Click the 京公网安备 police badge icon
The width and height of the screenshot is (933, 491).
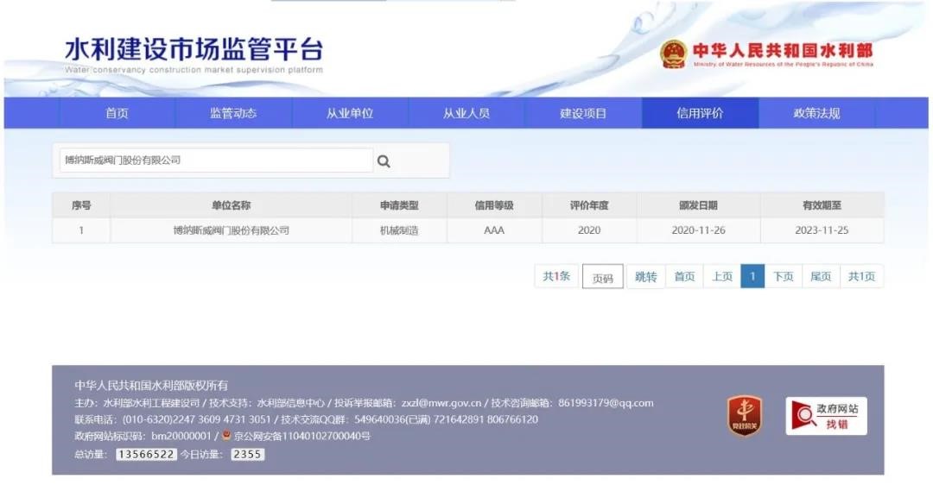point(226,436)
